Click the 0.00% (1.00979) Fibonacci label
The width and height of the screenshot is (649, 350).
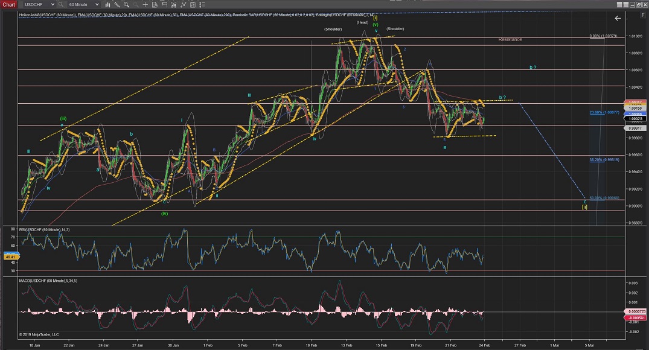tap(604, 36)
